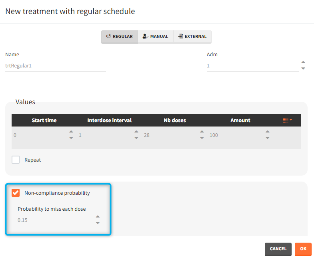Click the probability value field 0.15
Viewport: 314px width, 261px height.
tap(55, 220)
